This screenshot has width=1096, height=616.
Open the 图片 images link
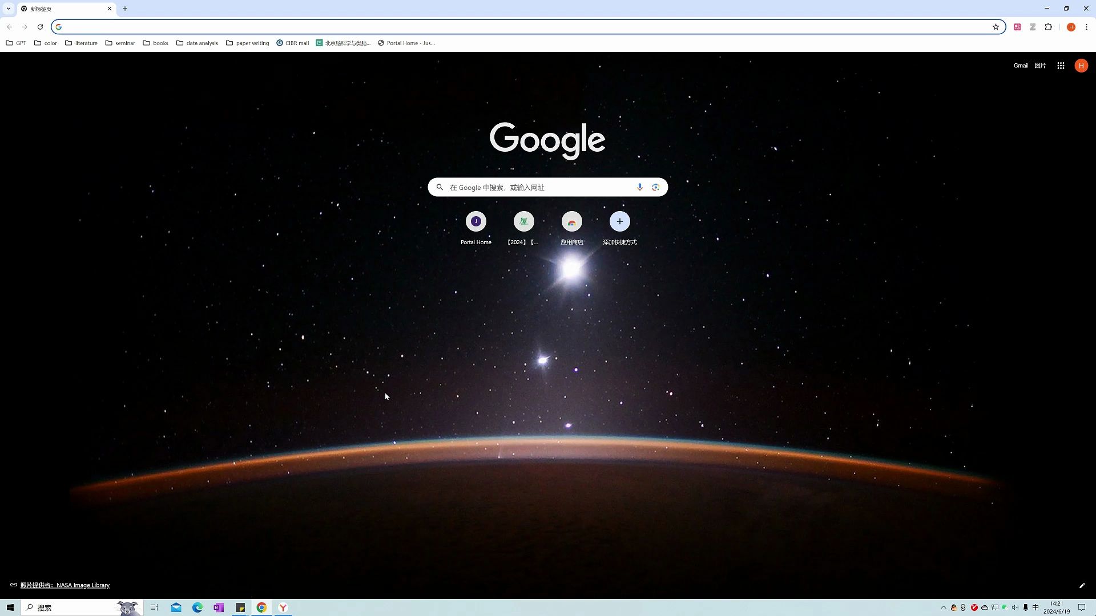click(x=1040, y=66)
